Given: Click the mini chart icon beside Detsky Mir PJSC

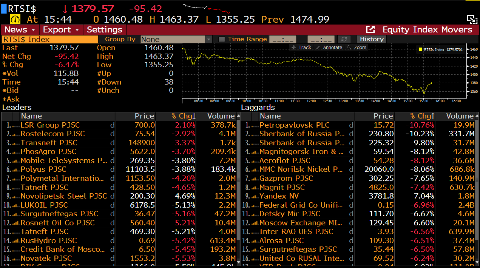Looking at the screenshot, I should pos(255,214).
